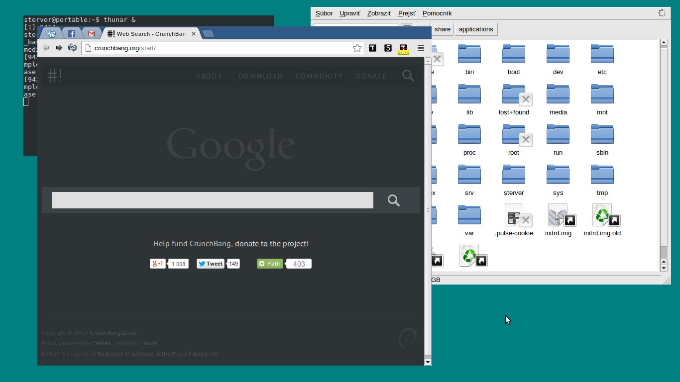Viewport: 680px width, 382px height.
Task: Click the extension icon with LoL badge
Action: click(x=403, y=49)
